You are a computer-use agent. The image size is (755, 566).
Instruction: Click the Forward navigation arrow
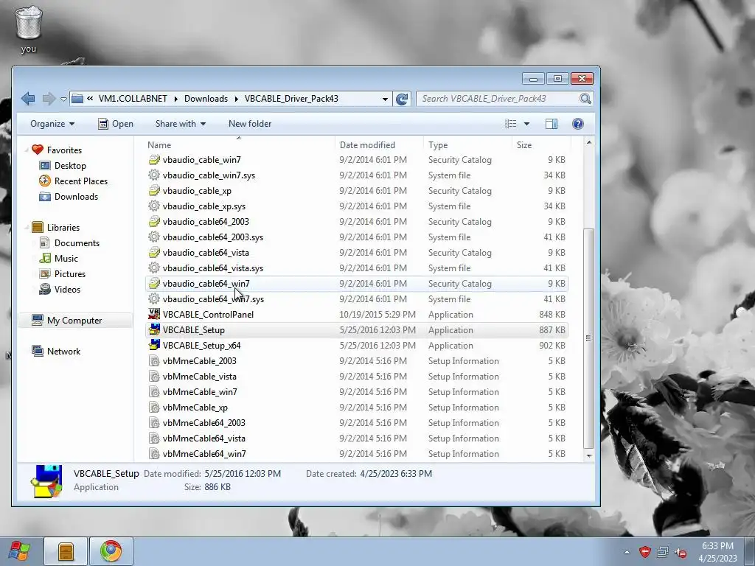click(49, 99)
